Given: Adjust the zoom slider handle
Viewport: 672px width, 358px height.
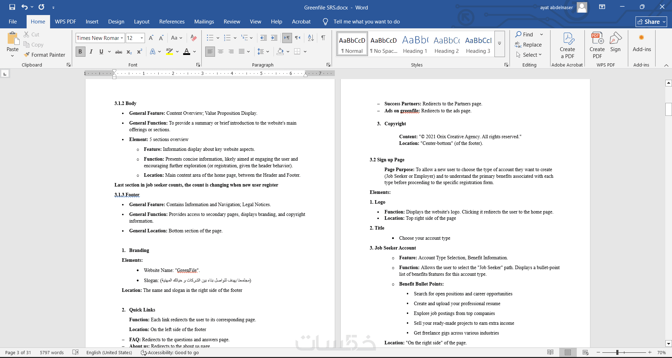Looking at the screenshot, I should 617,352.
